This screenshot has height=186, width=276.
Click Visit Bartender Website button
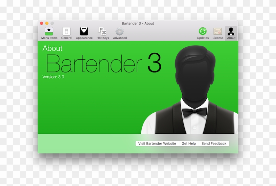[x=157, y=144]
